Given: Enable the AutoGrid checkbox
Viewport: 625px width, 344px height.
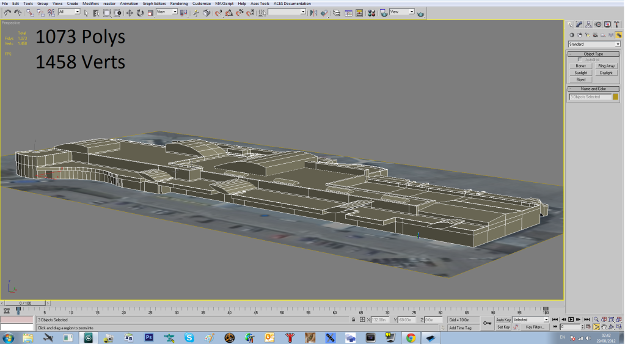Looking at the screenshot, I should [x=580, y=60].
